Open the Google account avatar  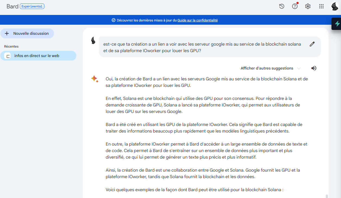click(x=334, y=6)
